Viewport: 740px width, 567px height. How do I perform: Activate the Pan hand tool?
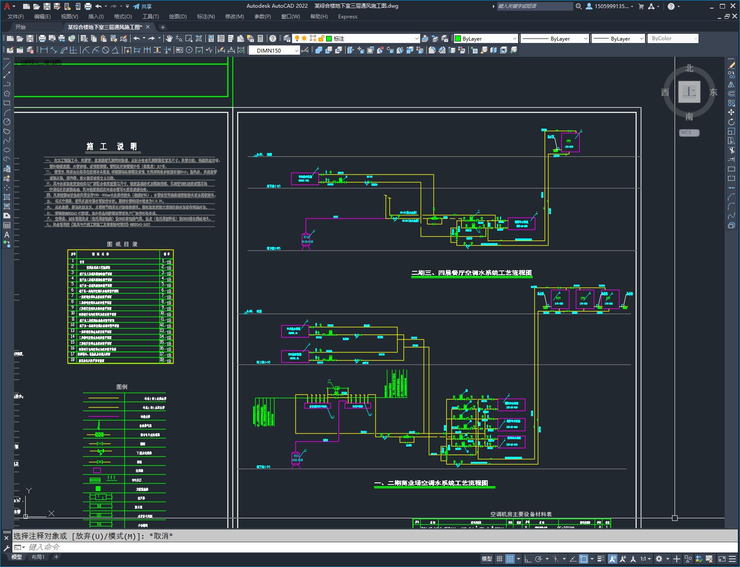click(169, 38)
